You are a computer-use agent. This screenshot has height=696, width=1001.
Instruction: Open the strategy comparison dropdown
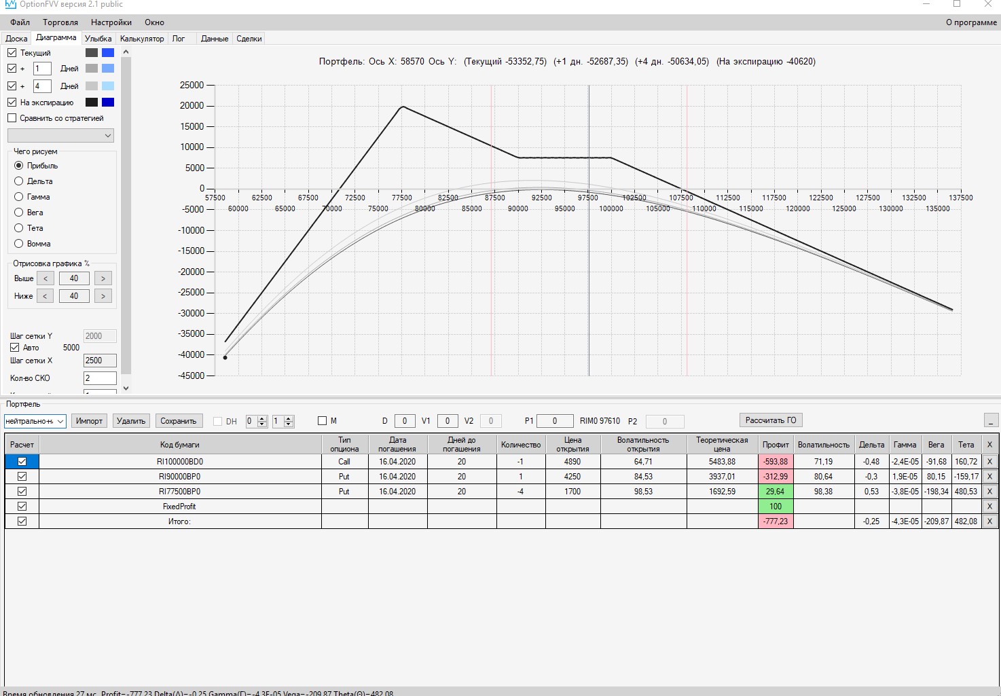pos(60,136)
